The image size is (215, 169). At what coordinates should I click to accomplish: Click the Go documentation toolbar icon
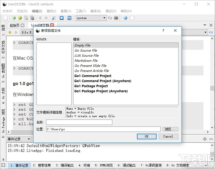[x=69, y=18]
